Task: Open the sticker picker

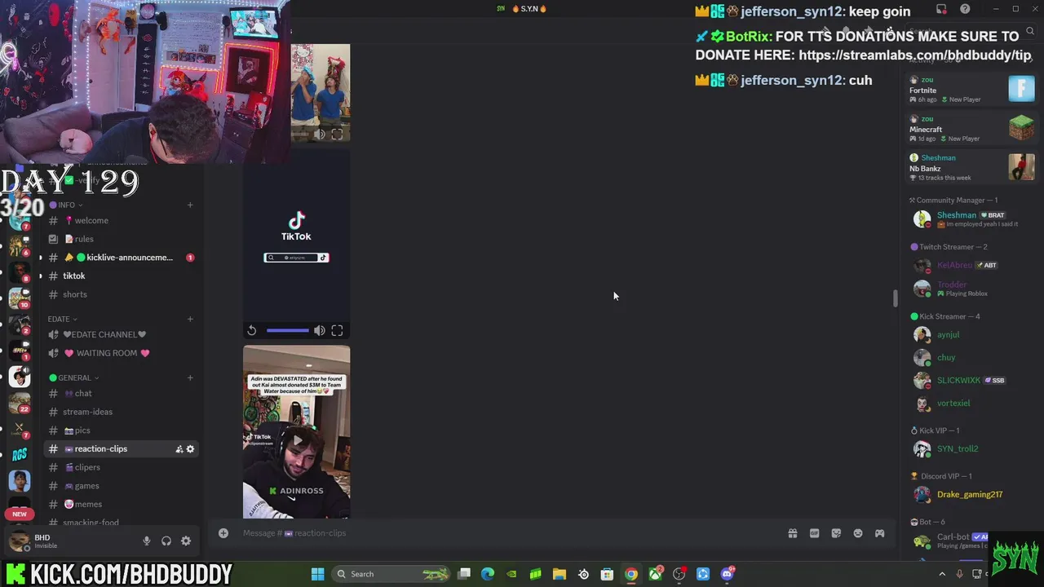Action: 836,533
